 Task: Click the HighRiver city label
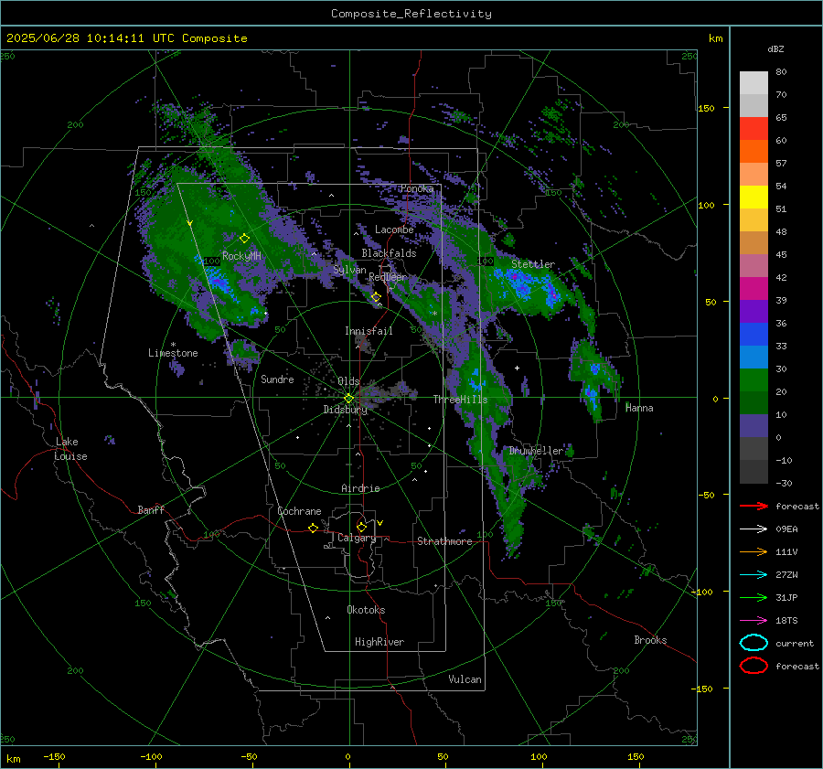tap(379, 642)
